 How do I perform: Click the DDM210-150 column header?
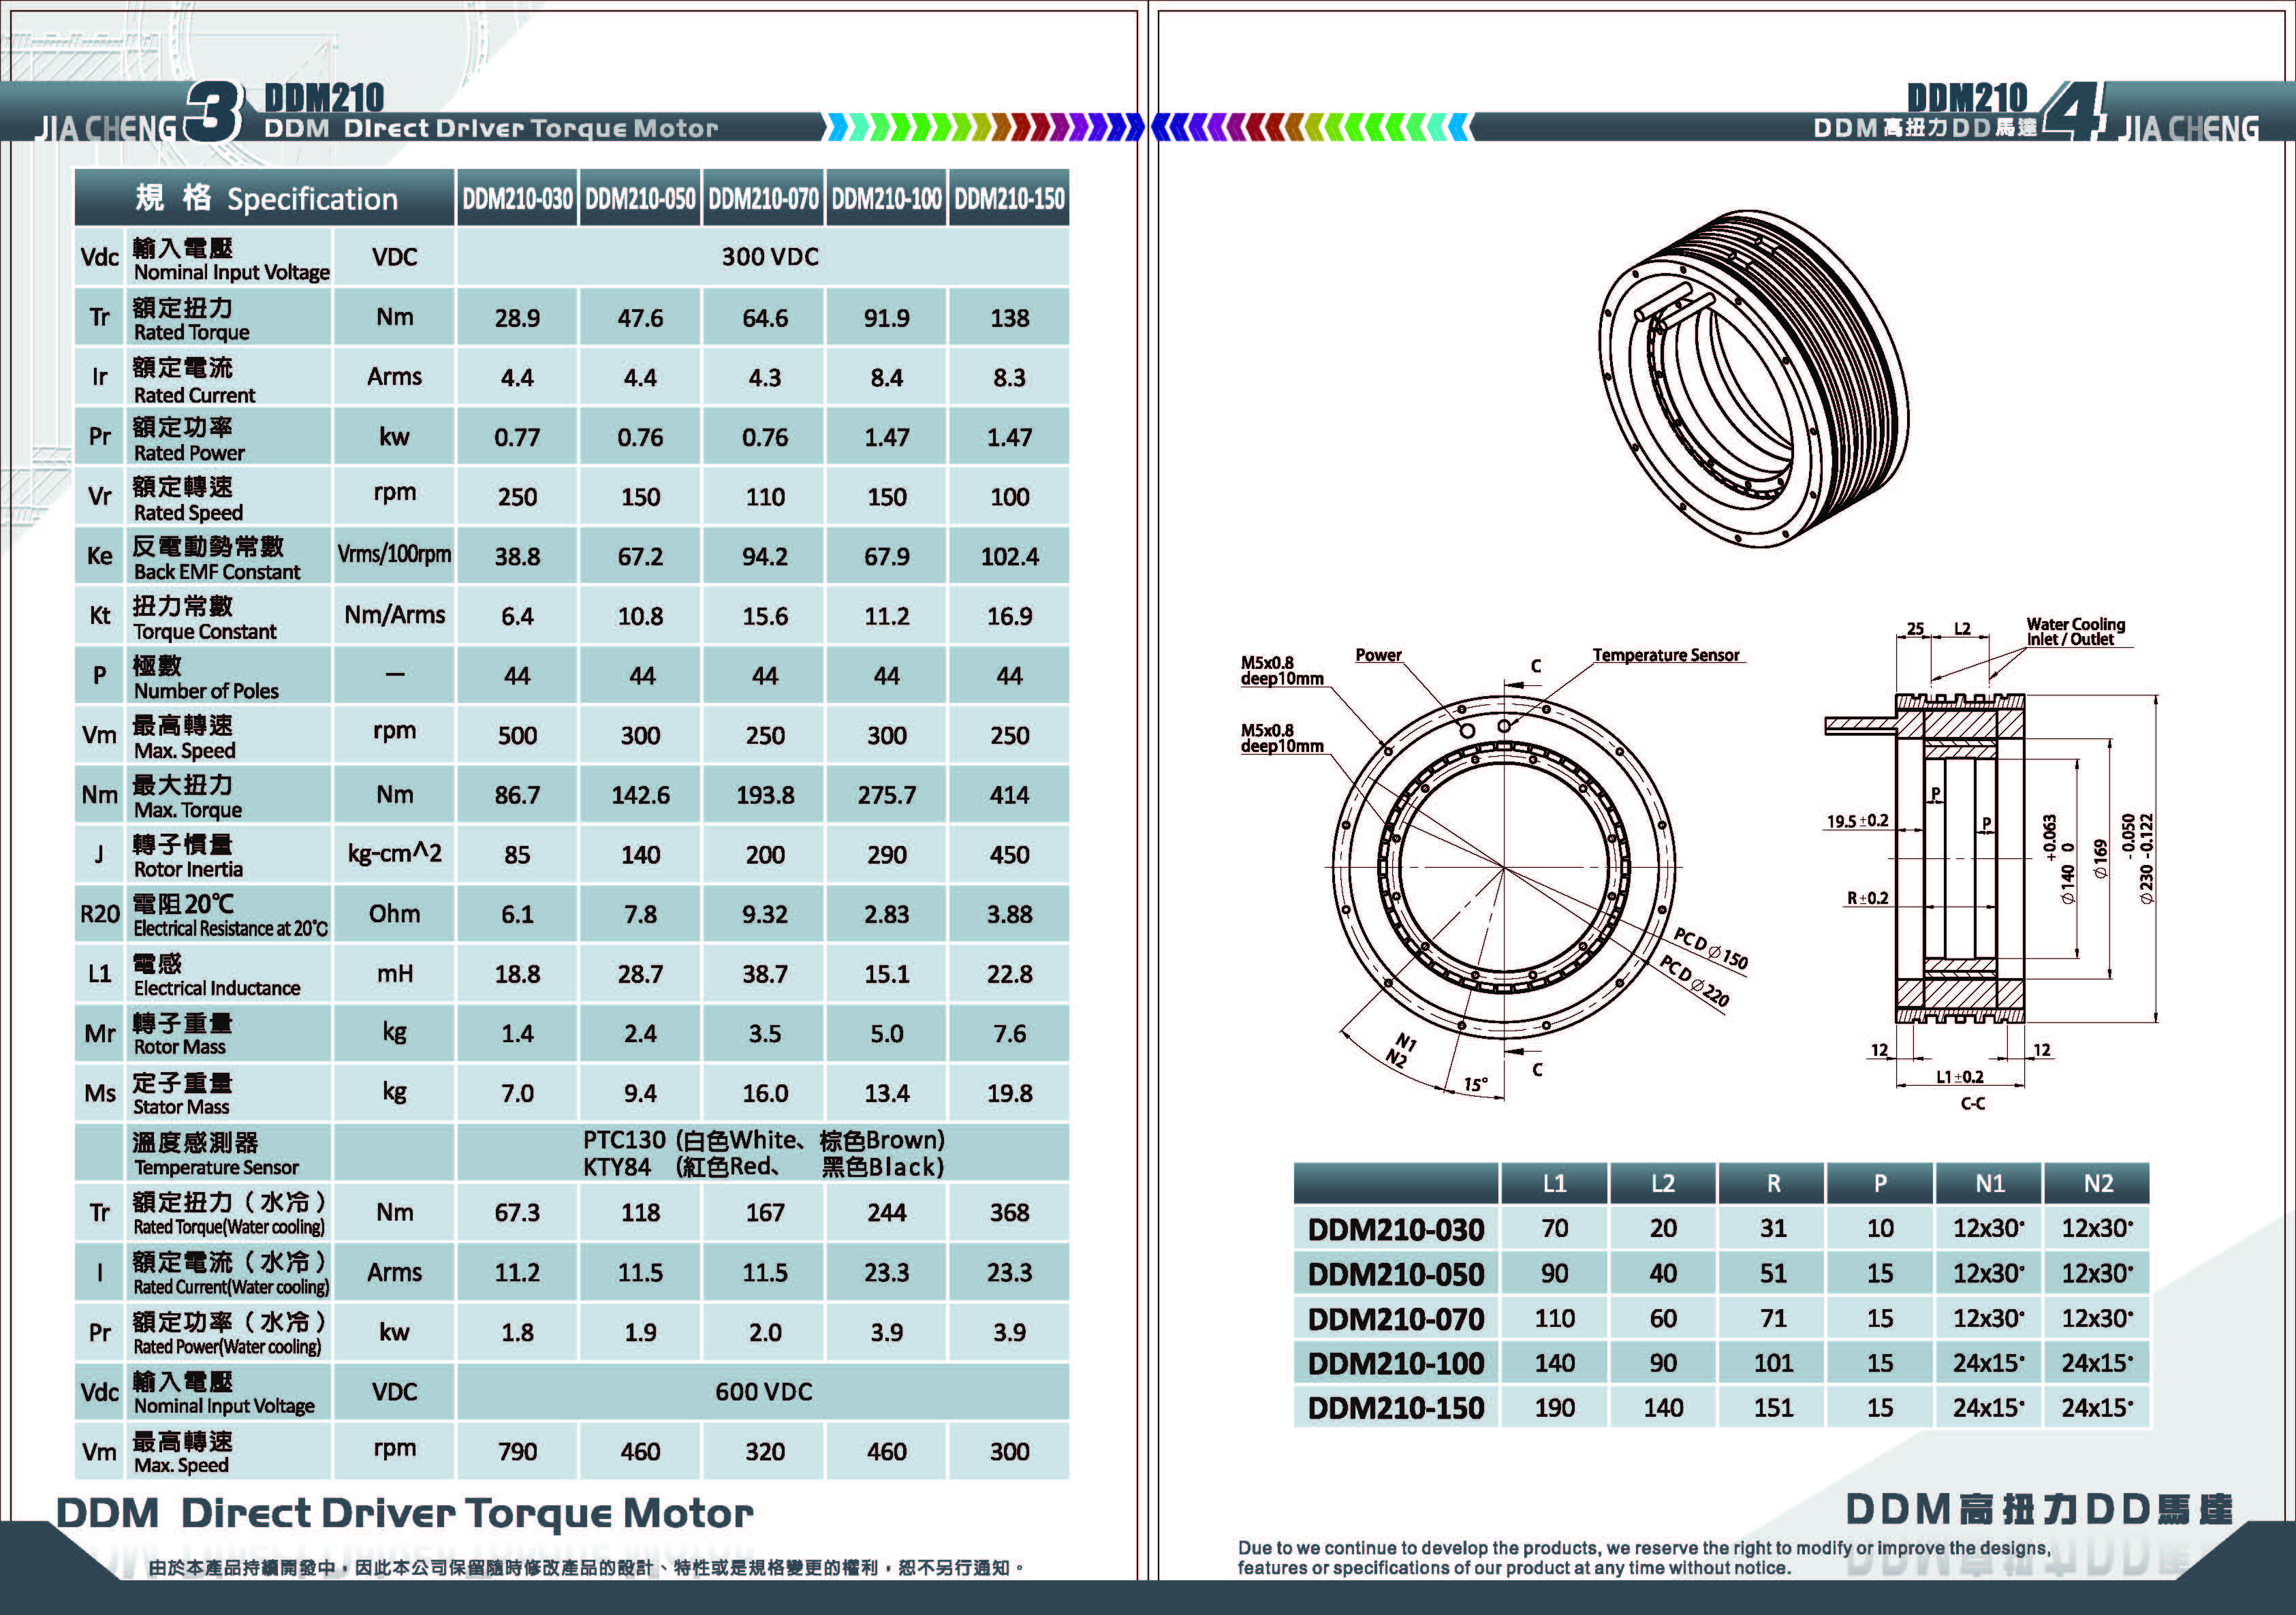(x=1009, y=199)
